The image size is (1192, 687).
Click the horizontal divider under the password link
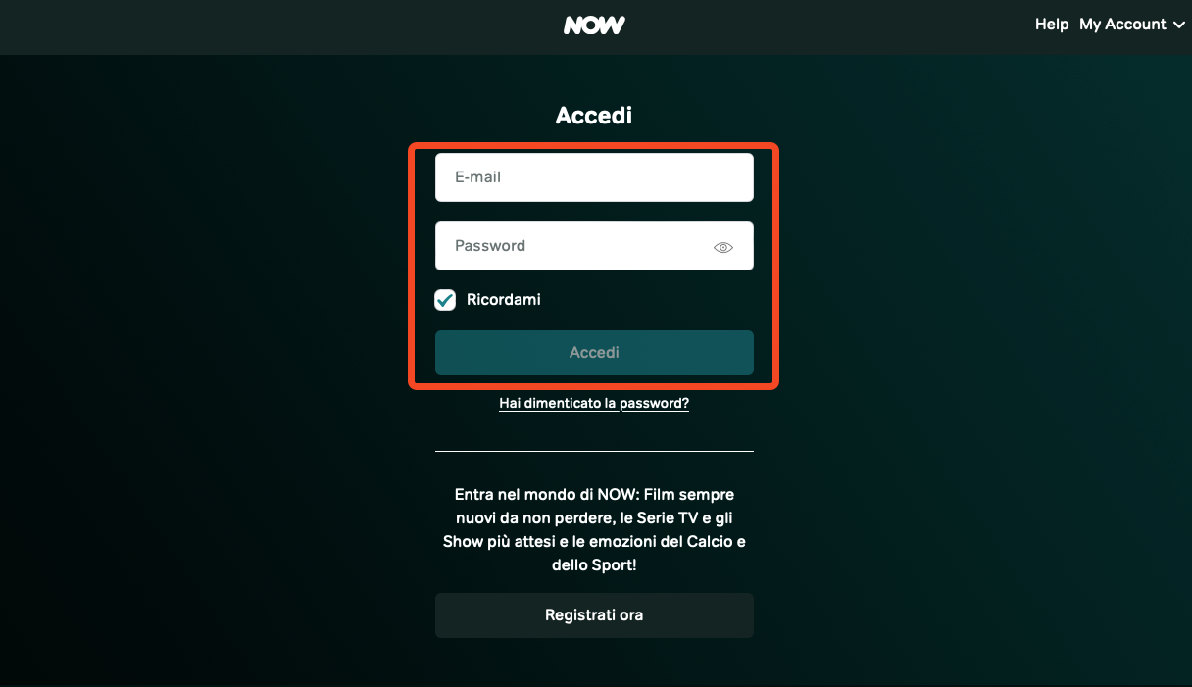[x=594, y=451]
